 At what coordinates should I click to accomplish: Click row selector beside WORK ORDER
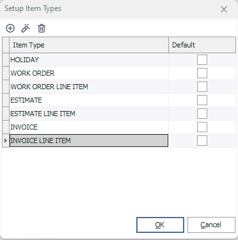6,73
